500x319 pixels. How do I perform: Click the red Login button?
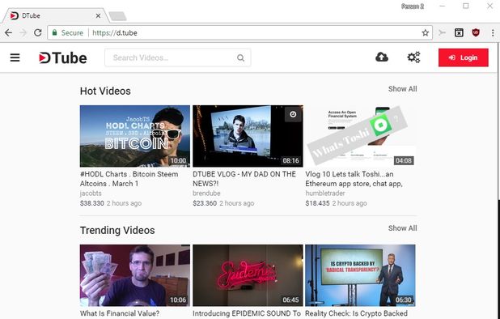click(x=463, y=57)
